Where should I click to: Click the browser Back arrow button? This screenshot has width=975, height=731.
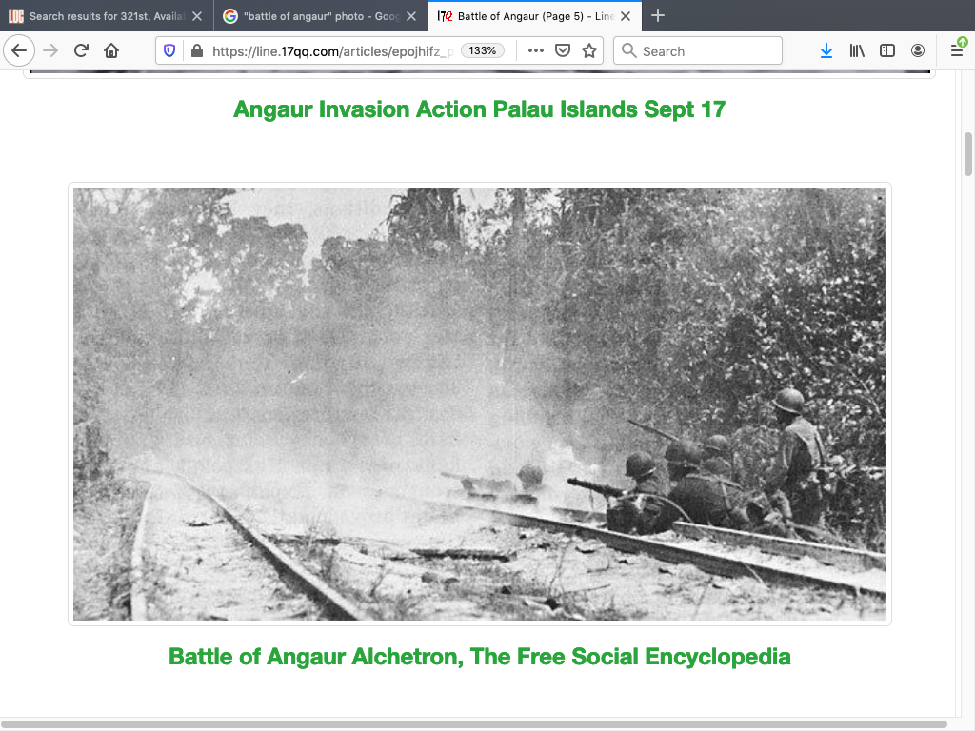point(19,51)
